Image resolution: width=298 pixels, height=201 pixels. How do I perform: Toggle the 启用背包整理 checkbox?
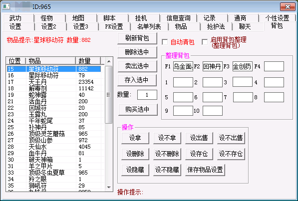205,42
